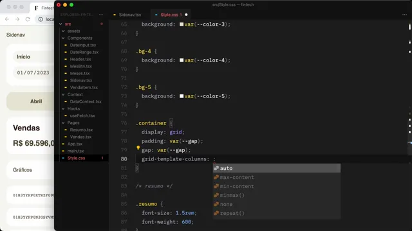Click the browser forward arrow

[17, 19]
